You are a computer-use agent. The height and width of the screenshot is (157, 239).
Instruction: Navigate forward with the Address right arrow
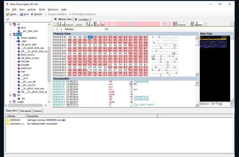[x=61, y=29]
